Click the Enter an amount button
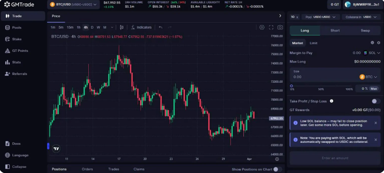The image size is (384, 173). click(x=335, y=158)
